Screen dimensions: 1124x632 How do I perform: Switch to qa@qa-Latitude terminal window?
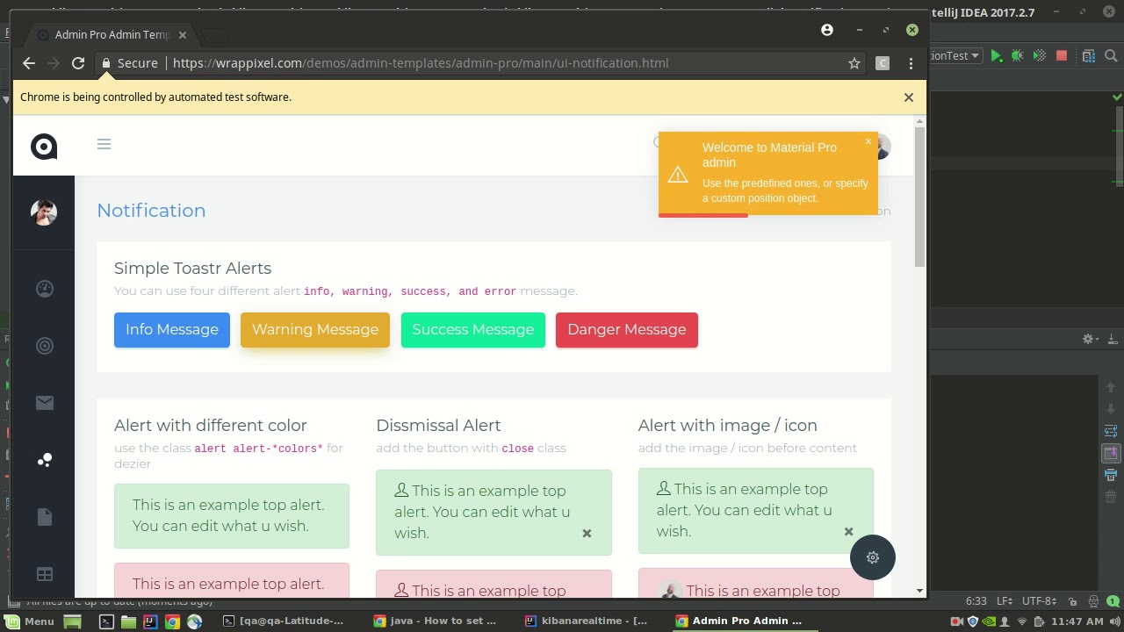coord(284,621)
